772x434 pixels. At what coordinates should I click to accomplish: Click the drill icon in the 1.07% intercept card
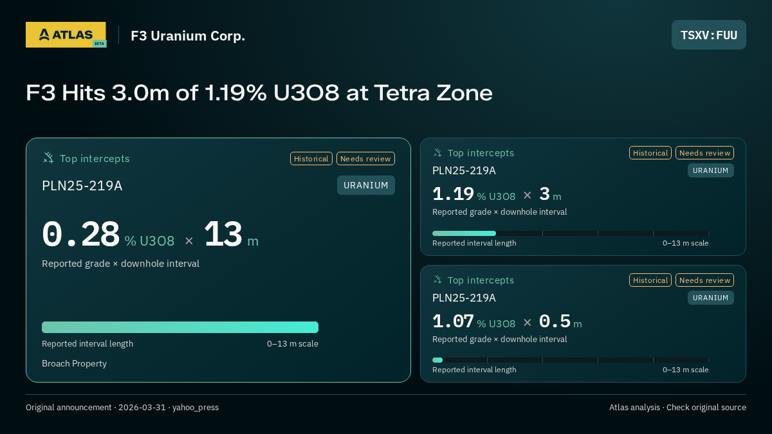437,280
